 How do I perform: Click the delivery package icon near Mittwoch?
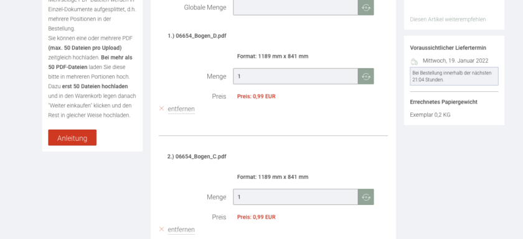pos(414,61)
